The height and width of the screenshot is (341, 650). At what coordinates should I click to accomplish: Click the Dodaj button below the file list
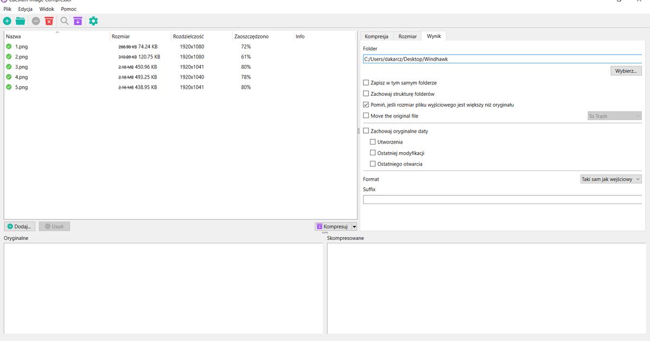(19, 226)
